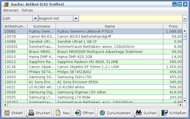Close the dialog with Schließen
Screen dimensions: 190x119
click(173, 113)
